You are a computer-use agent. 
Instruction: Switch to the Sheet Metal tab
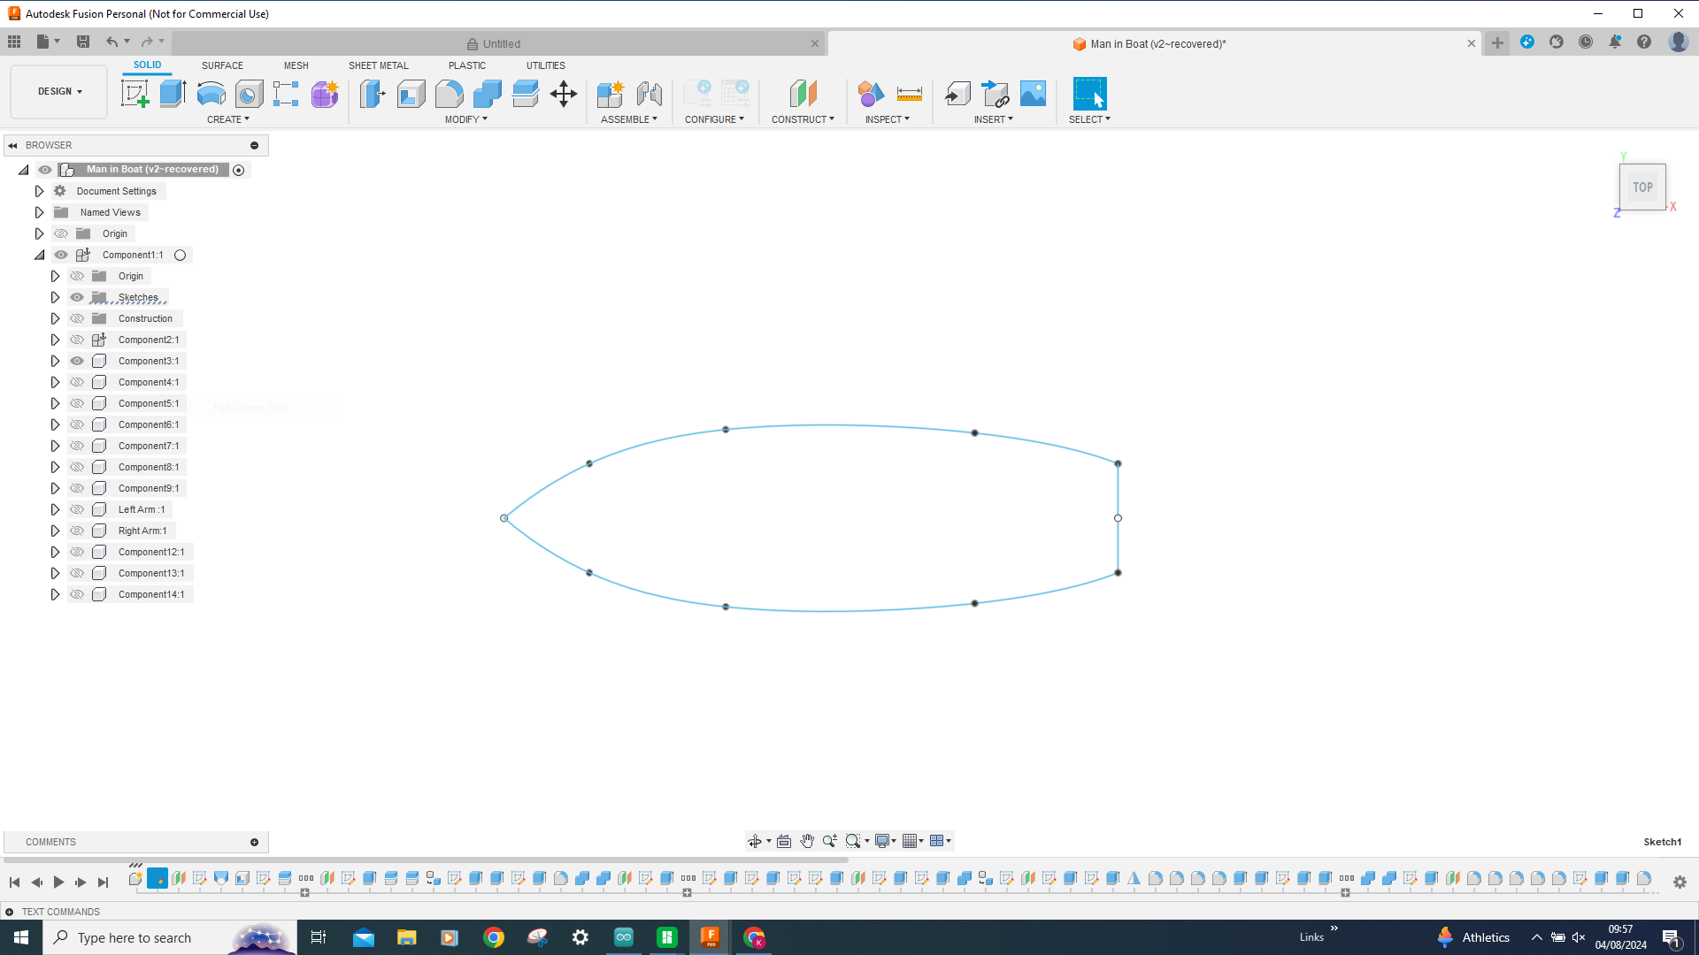378,65
